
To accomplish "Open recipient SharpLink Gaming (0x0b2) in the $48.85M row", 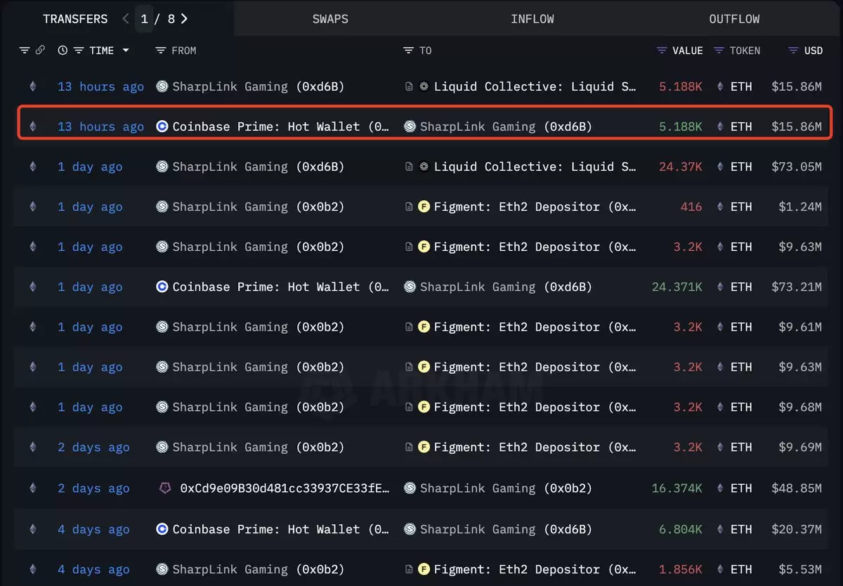I will [x=506, y=488].
